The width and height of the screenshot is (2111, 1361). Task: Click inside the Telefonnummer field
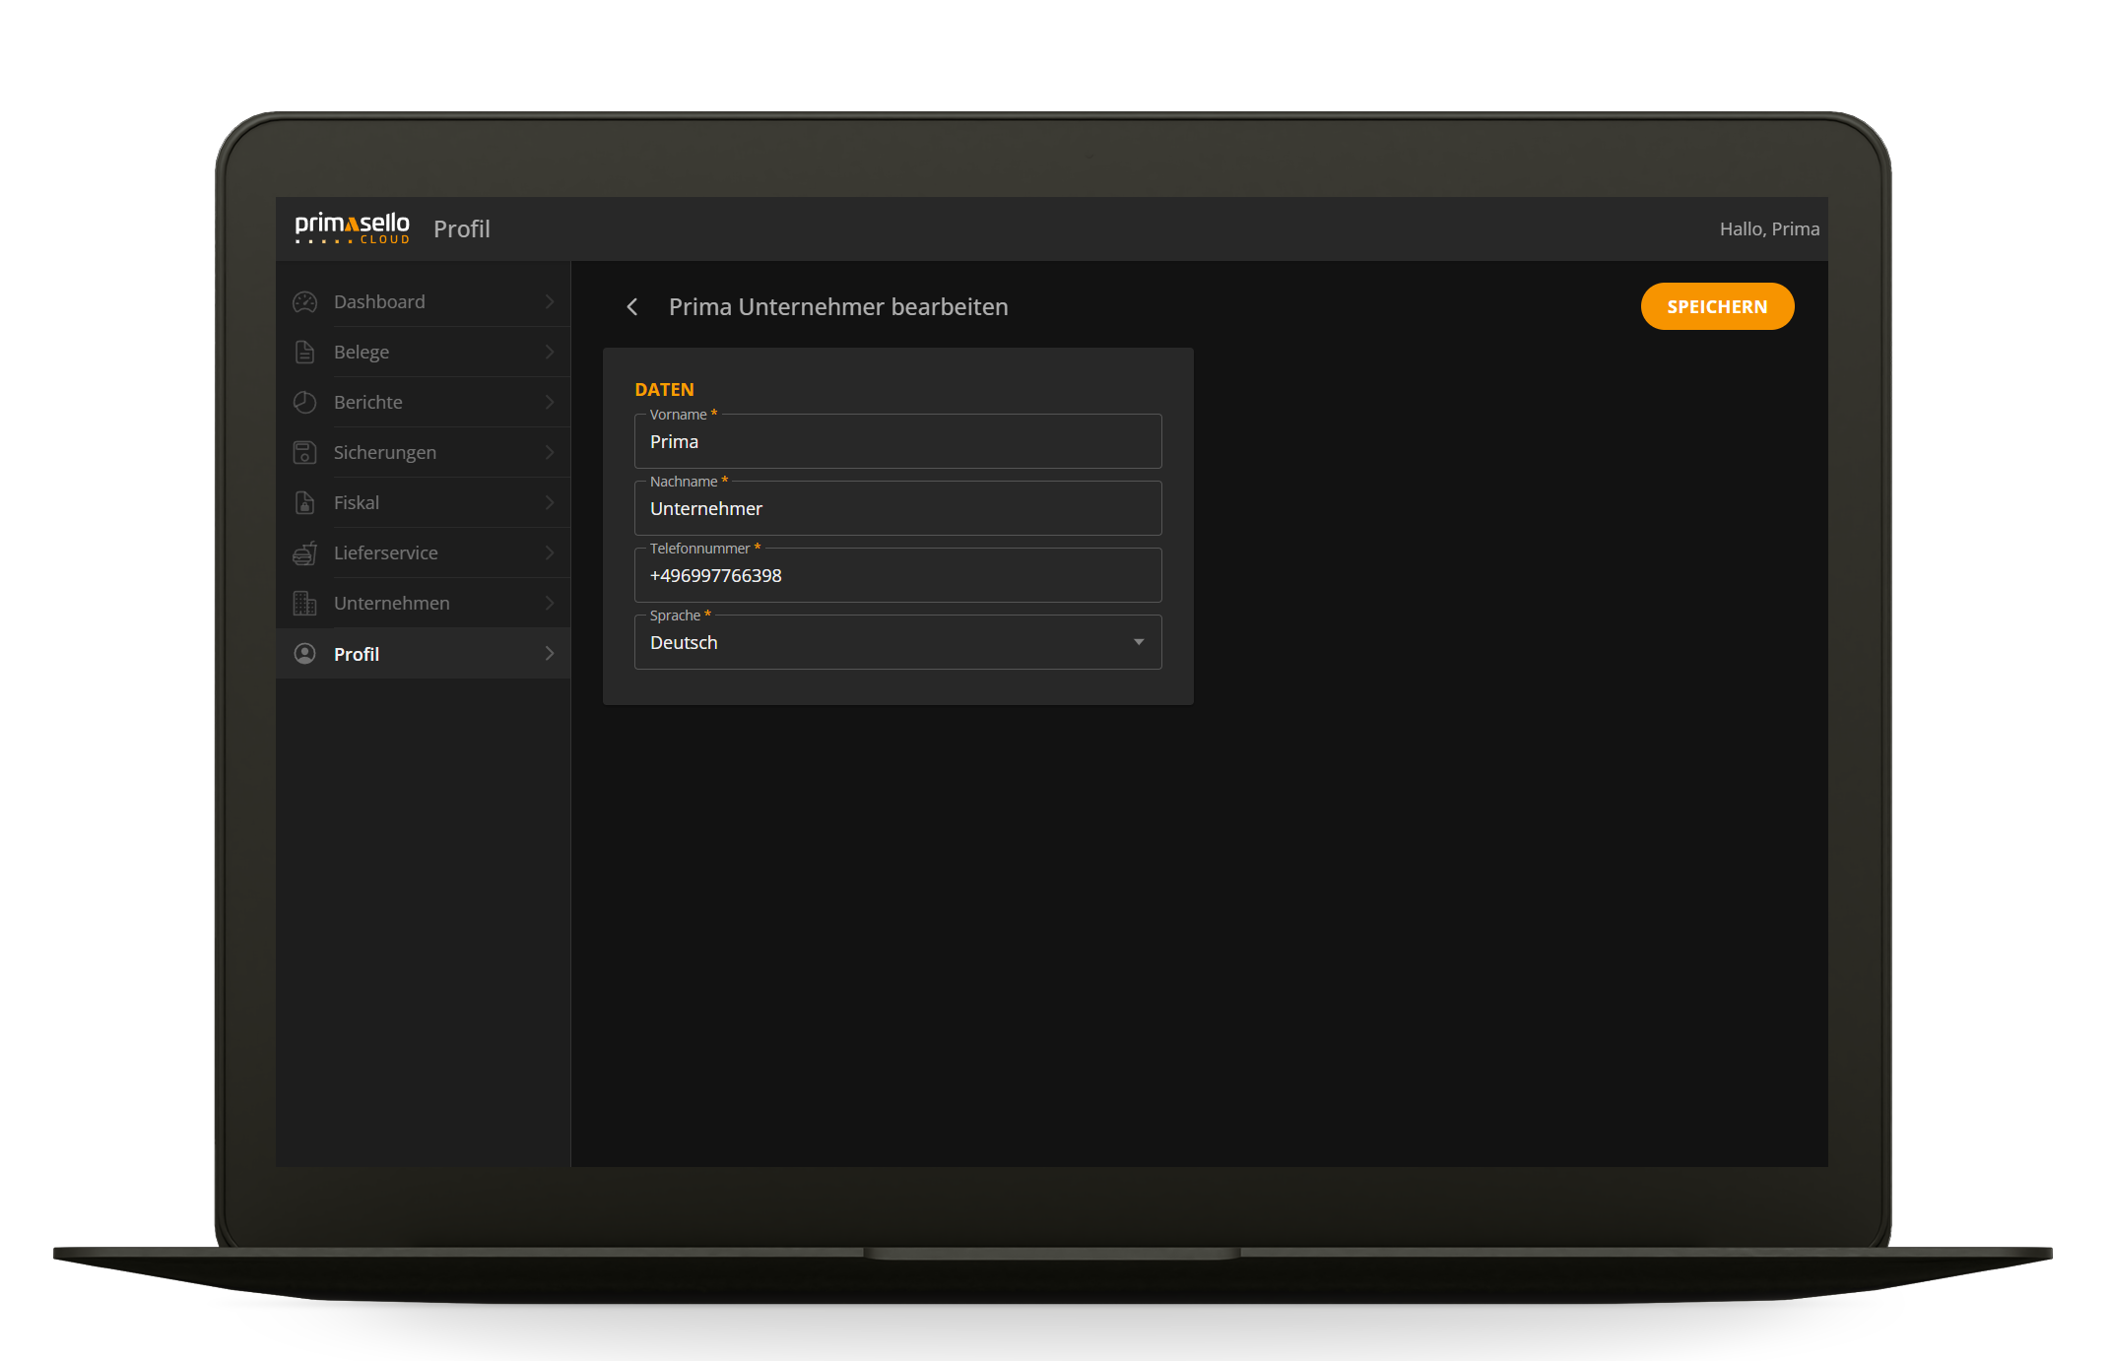896,575
